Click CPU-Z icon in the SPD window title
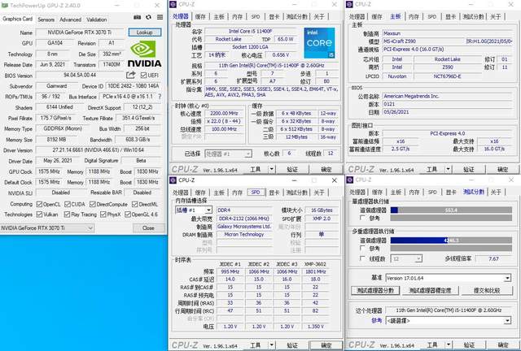 coord(173,180)
